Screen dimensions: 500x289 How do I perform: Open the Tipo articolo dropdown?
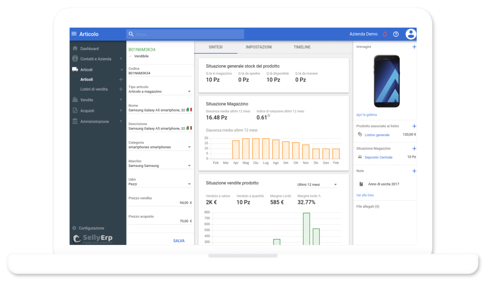click(x=189, y=91)
